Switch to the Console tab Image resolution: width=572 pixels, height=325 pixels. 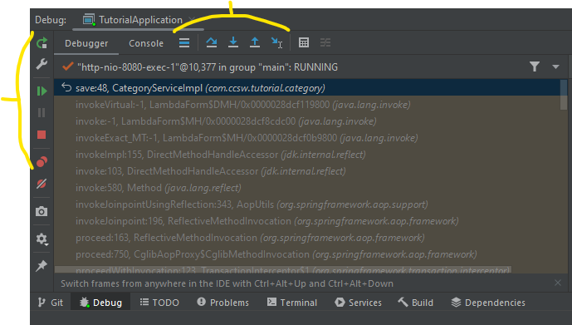pos(146,43)
